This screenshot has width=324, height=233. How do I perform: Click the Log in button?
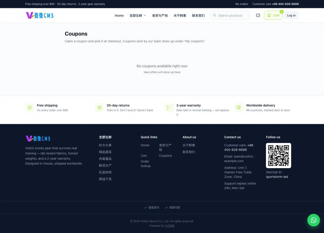click(291, 15)
